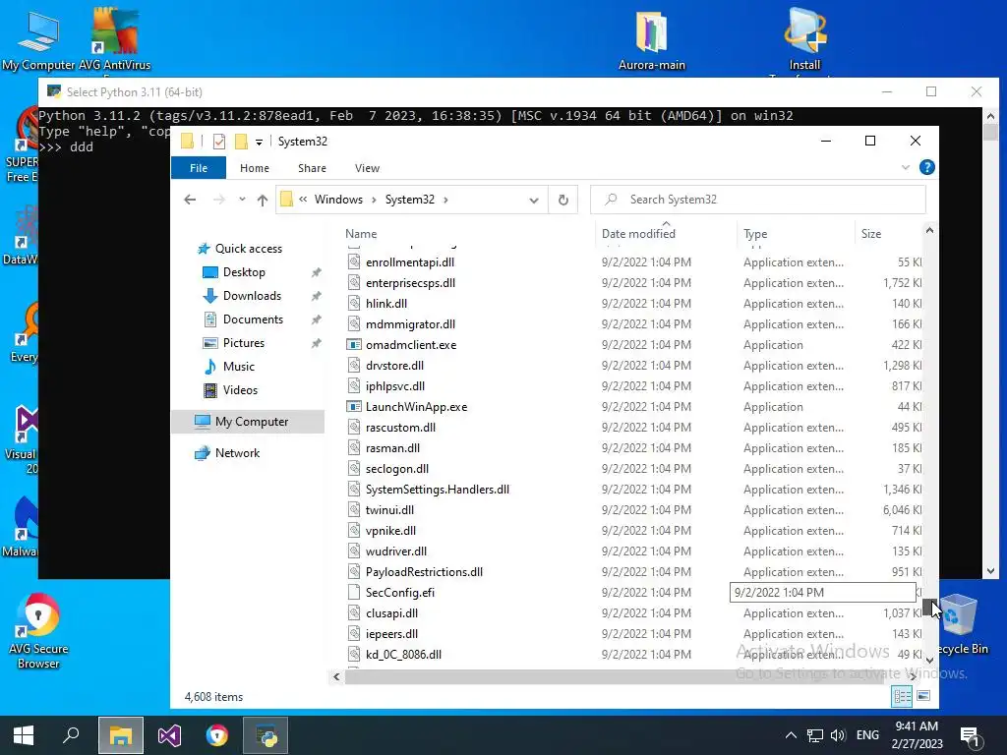The width and height of the screenshot is (1007, 755).
Task: Sort by Size column header
Action: 871,234
